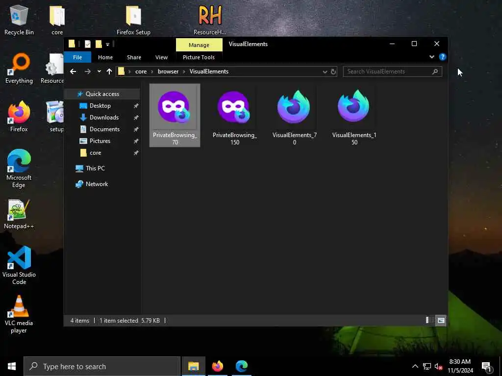Switch to Large icons view in status bar
The width and height of the screenshot is (502, 376).
pos(441,320)
